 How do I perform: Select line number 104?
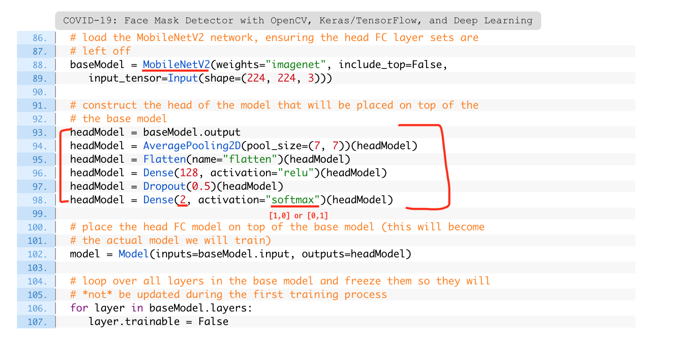[x=37, y=281]
